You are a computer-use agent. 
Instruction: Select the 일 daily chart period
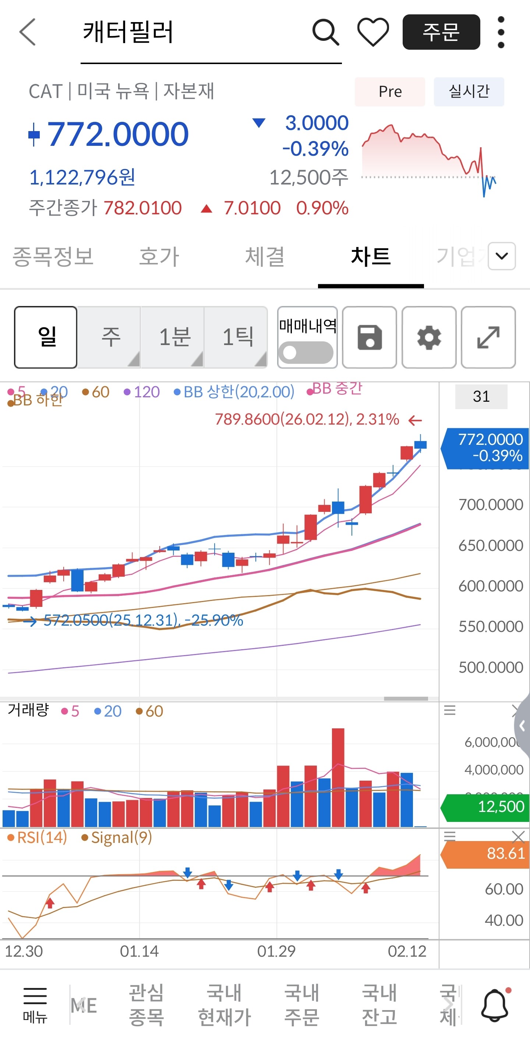(x=46, y=337)
